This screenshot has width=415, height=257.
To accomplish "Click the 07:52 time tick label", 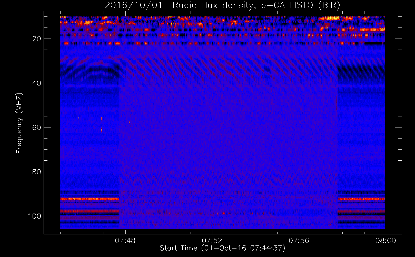I will point(212,241).
